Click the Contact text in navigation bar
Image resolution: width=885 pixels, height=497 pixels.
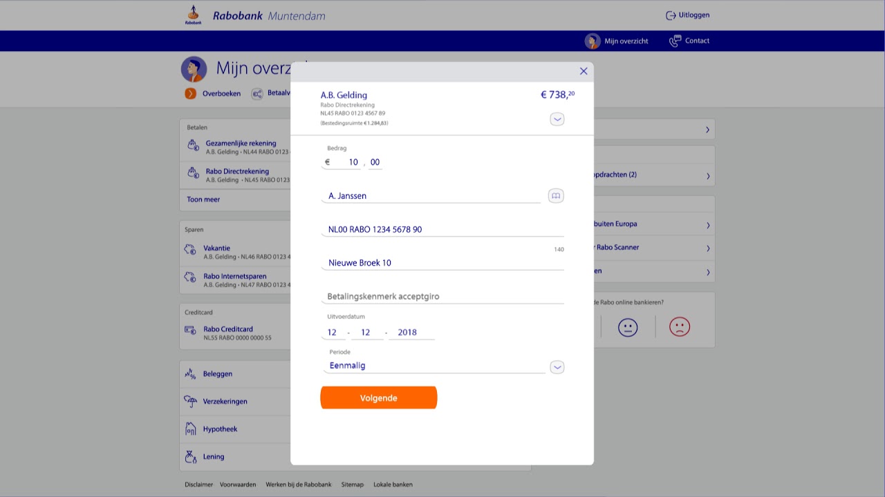pyautogui.click(x=697, y=41)
